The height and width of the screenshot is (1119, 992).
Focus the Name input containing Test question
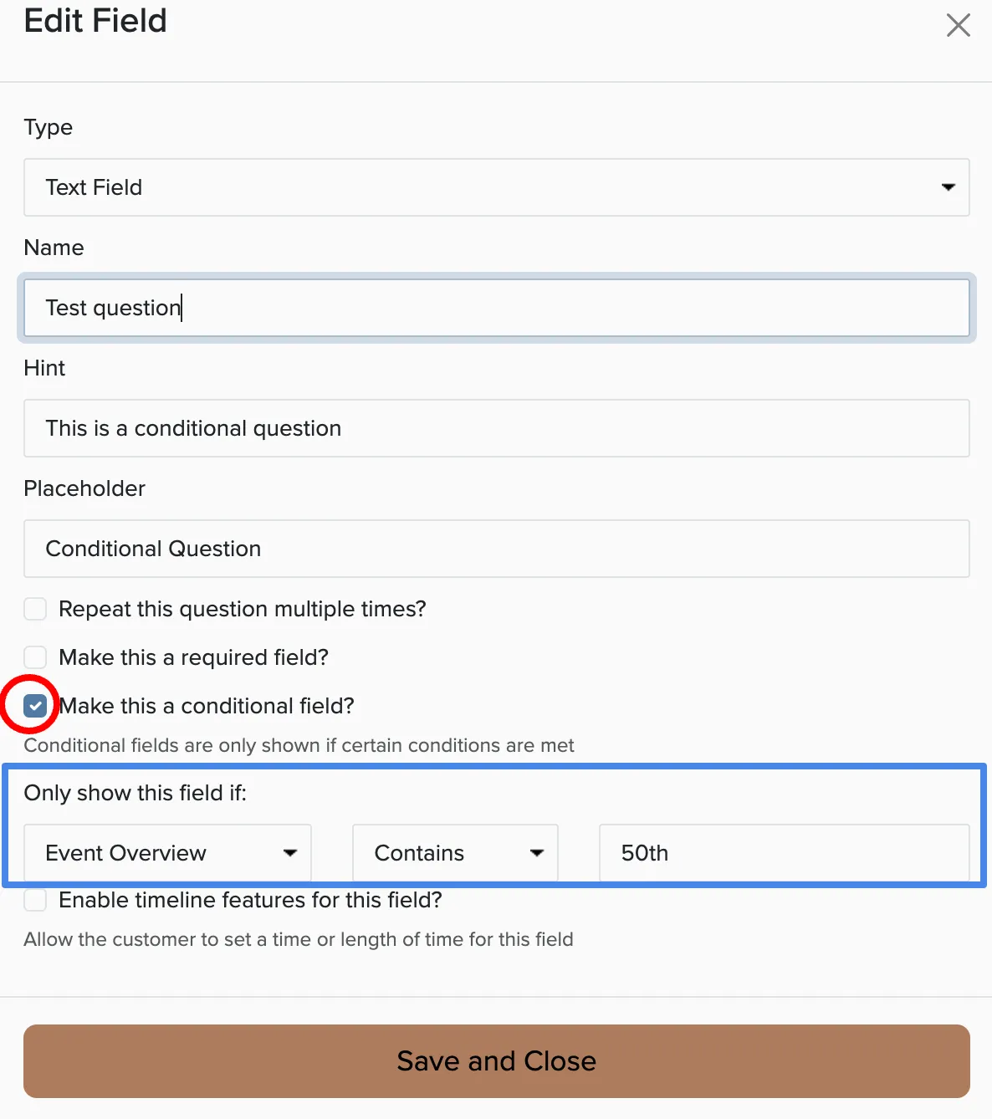[x=496, y=308]
